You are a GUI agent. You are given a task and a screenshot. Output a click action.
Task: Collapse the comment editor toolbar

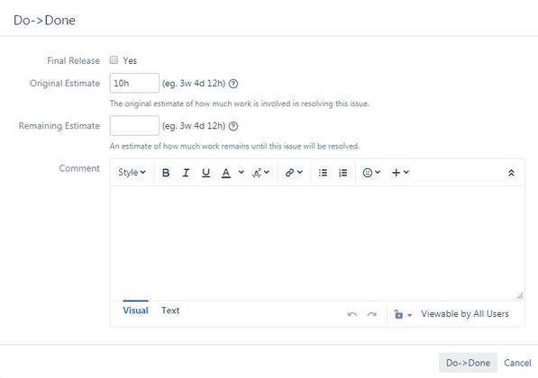click(511, 173)
